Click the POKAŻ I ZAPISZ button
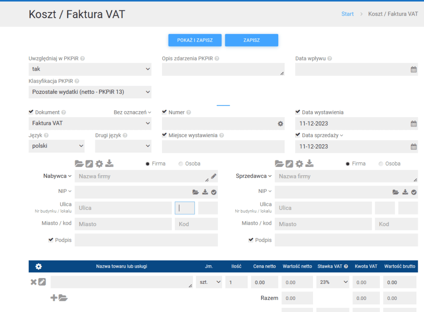 click(195, 40)
